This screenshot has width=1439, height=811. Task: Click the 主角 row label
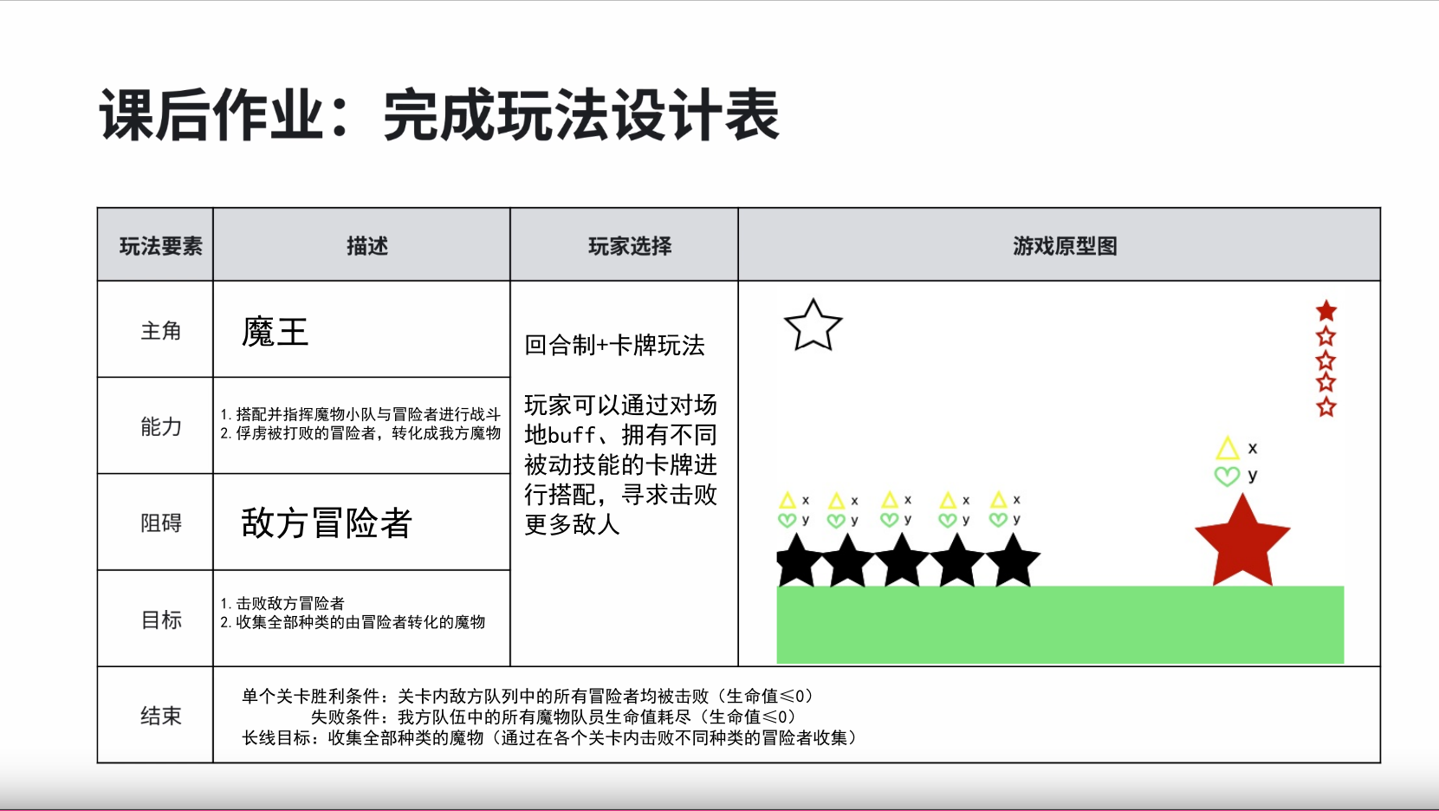pos(161,330)
